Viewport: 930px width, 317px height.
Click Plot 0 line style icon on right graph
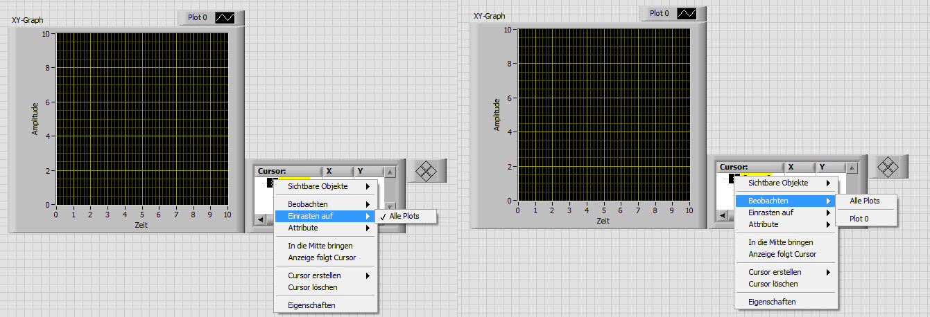click(x=687, y=13)
